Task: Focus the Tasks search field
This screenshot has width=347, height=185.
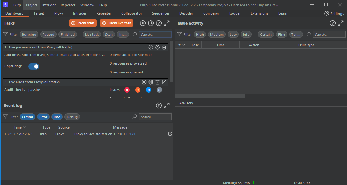Action: pyautogui.click(x=155, y=35)
